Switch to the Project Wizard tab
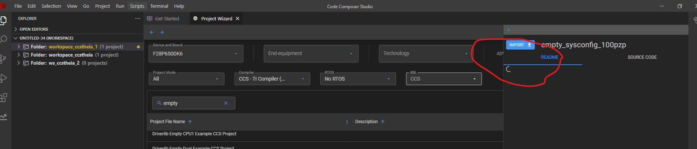The width and height of the screenshot is (697, 149). pos(216,18)
